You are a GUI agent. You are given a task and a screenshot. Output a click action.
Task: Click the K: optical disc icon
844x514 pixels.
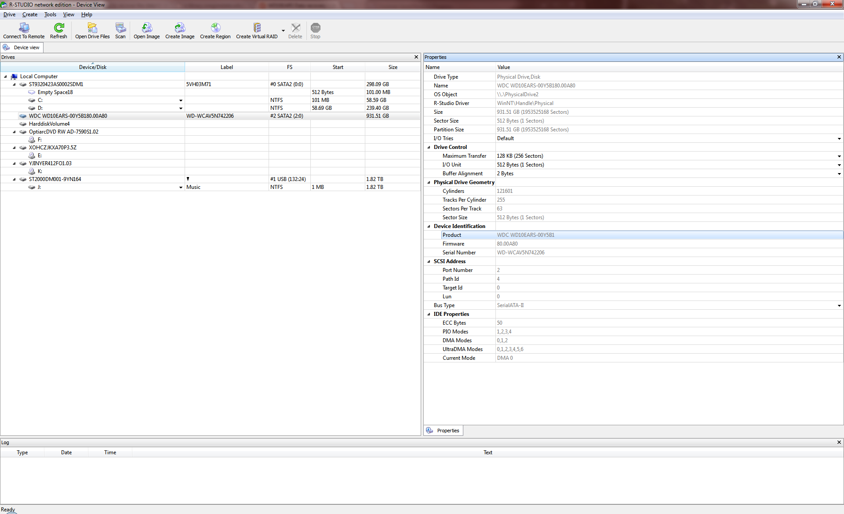pos(32,171)
